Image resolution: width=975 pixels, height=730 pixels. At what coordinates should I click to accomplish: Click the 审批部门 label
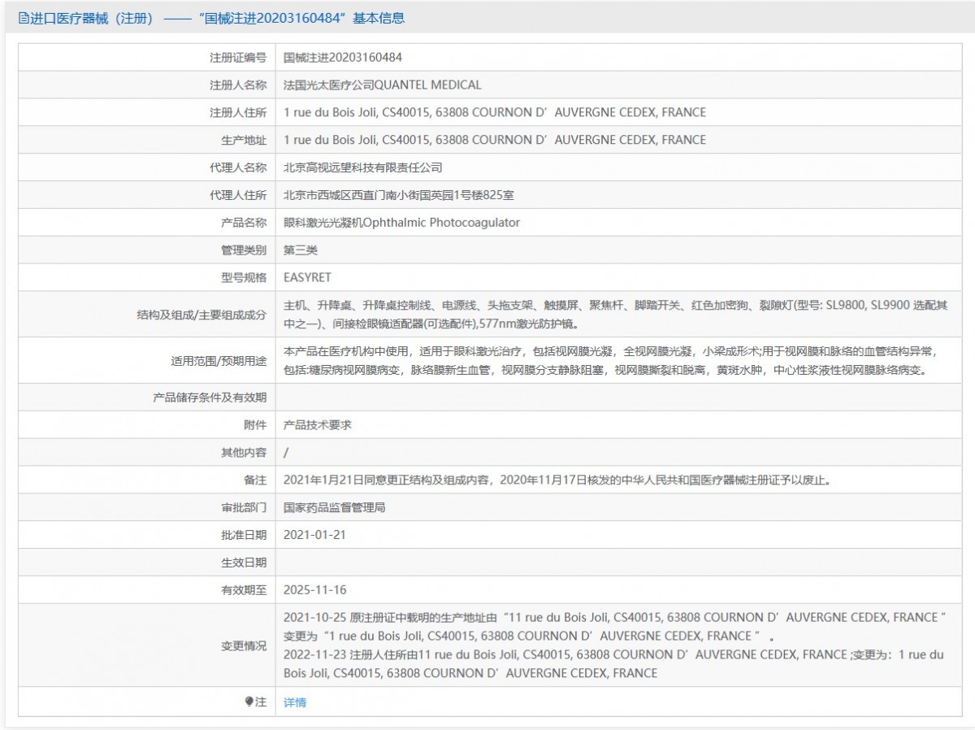pos(244,507)
